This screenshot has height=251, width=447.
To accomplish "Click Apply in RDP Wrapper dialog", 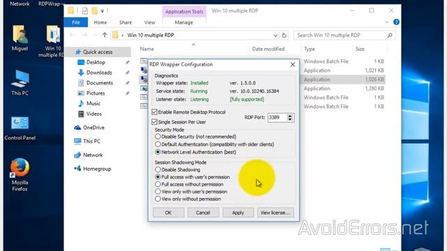I will coord(238,213).
